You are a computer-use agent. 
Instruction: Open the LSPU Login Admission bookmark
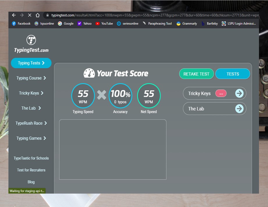[x=239, y=23]
